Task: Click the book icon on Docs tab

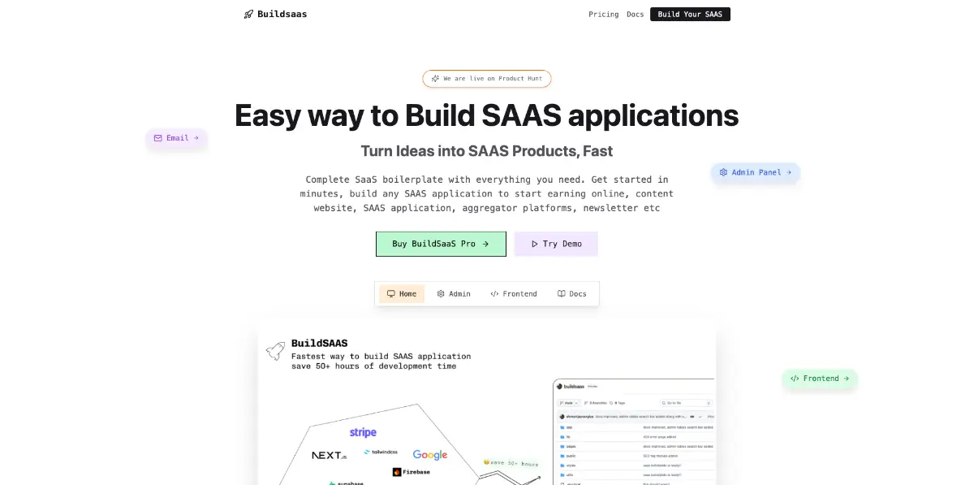Action: [562, 294]
